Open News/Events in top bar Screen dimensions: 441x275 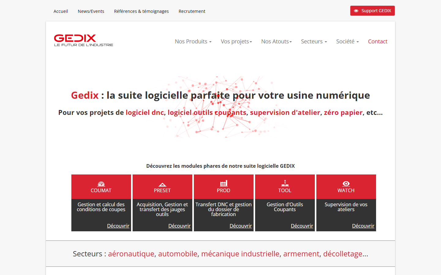click(91, 11)
